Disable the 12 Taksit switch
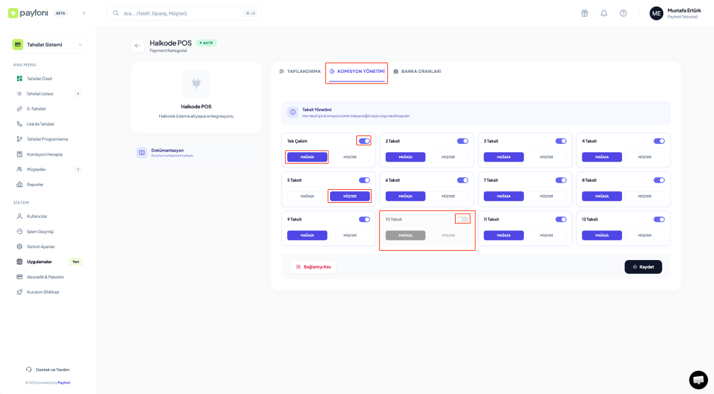The width and height of the screenshot is (714, 394). point(659,219)
